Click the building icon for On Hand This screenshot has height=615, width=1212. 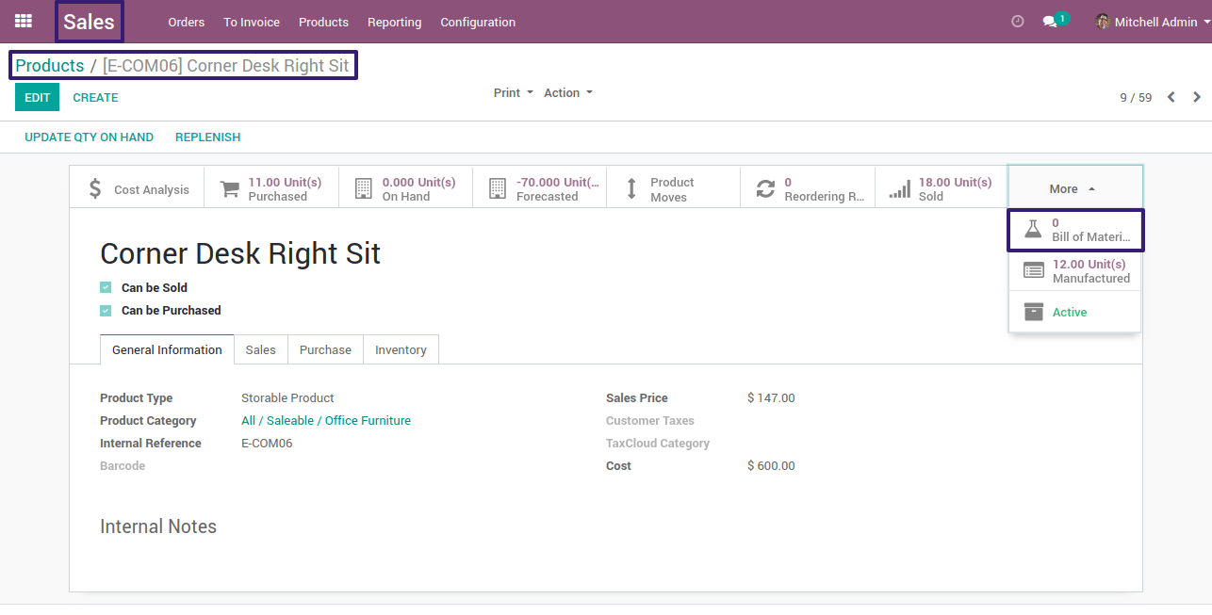point(364,189)
